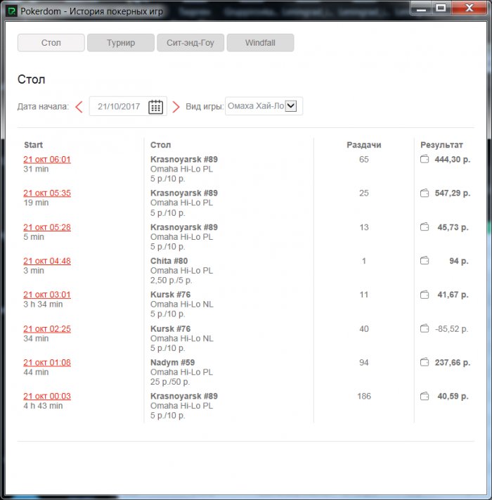This screenshot has width=492, height=500.
Task: Maximize the Pokerdom history window
Action: (x=441, y=8)
